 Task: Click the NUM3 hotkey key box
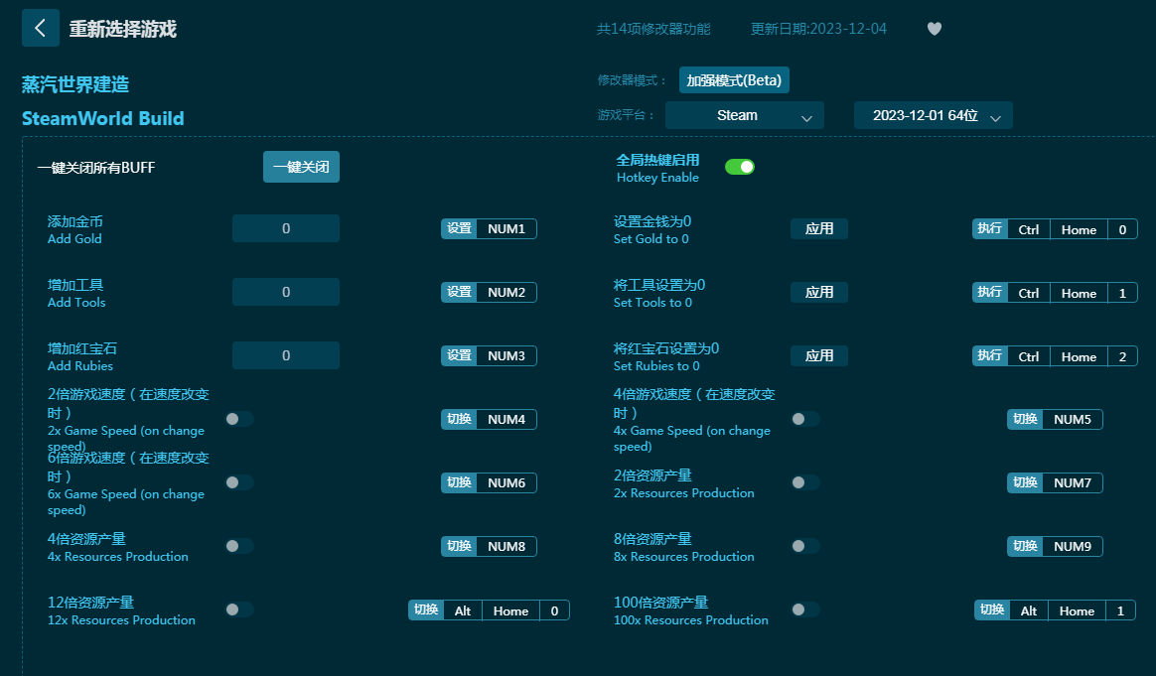click(x=506, y=355)
